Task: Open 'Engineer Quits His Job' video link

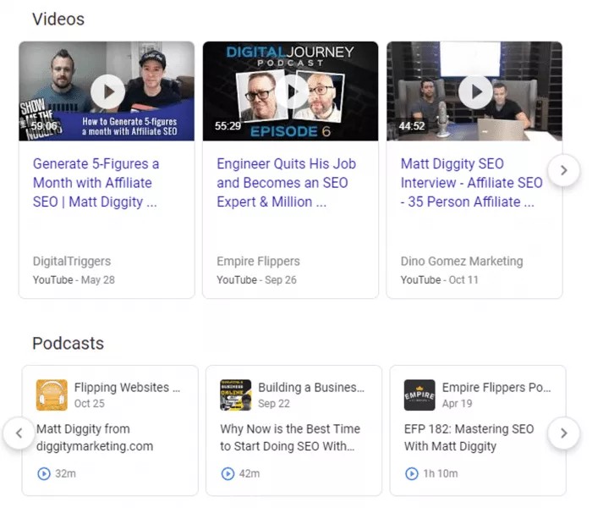Action: click(286, 183)
